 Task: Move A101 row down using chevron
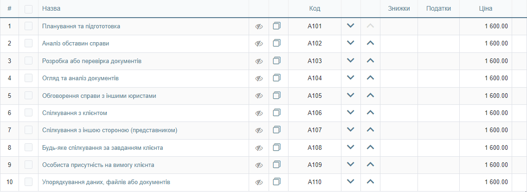click(351, 26)
